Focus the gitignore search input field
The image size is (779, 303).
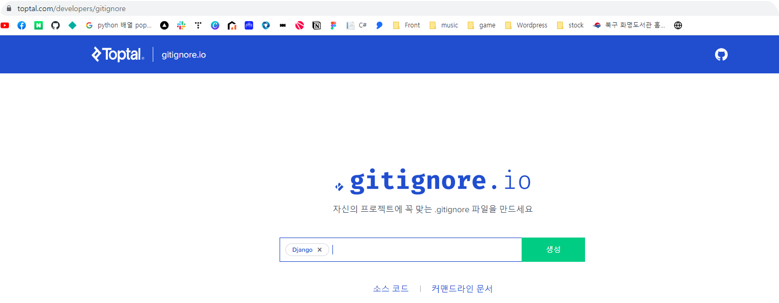point(401,250)
